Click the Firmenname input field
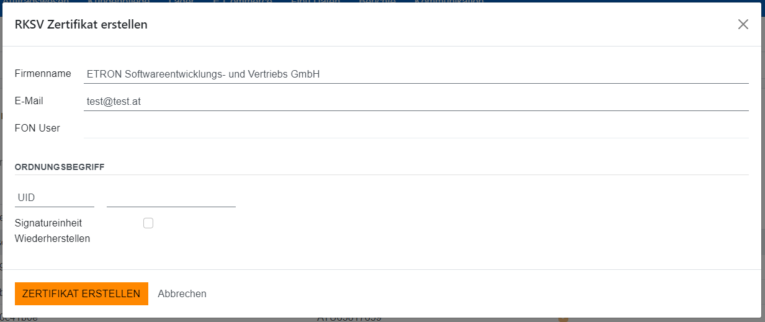Viewport: 765px width, 322px height. (x=416, y=74)
